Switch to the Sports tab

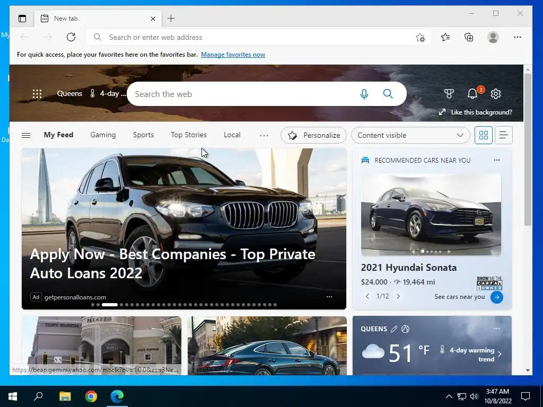tap(143, 135)
